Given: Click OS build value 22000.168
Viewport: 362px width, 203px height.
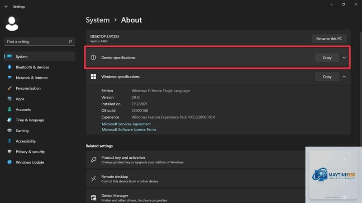Looking at the screenshot, I should point(140,111).
